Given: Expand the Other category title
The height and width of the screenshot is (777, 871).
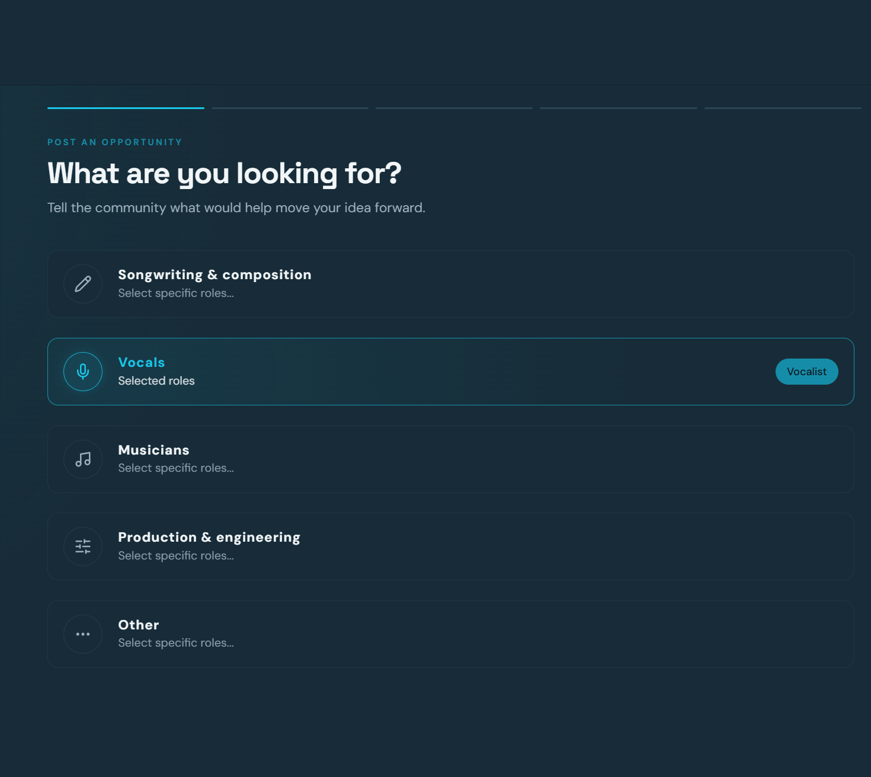Looking at the screenshot, I should click(139, 625).
